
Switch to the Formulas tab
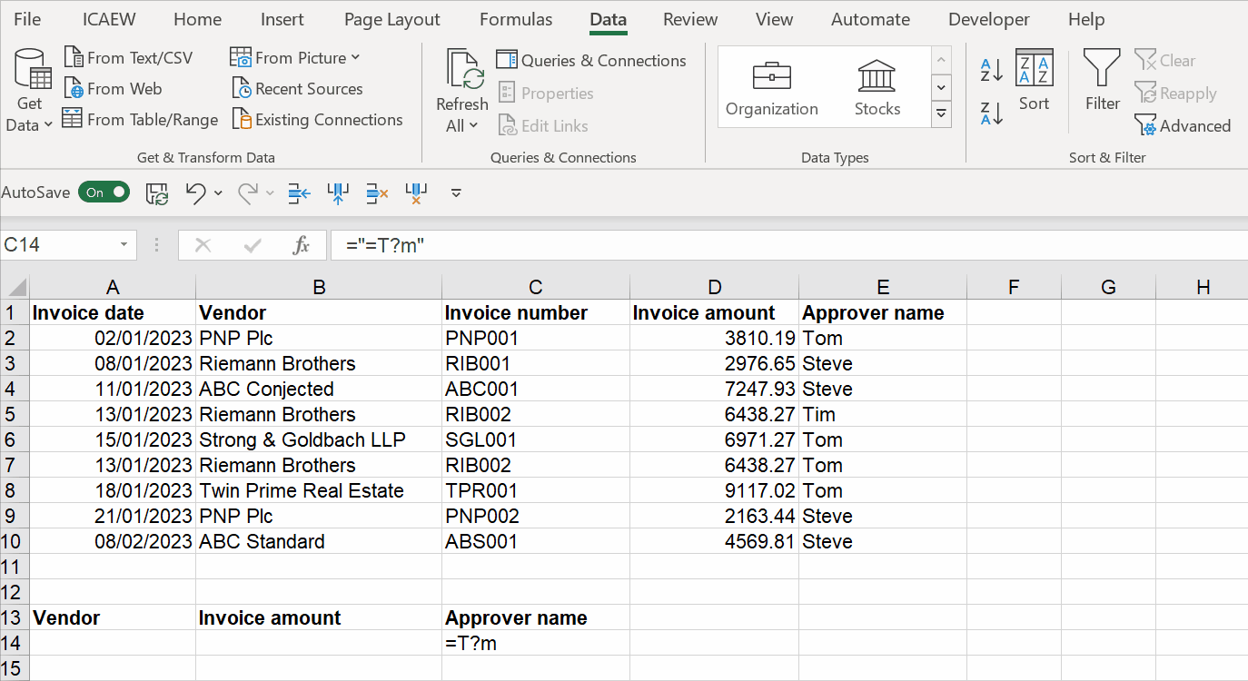[515, 19]
